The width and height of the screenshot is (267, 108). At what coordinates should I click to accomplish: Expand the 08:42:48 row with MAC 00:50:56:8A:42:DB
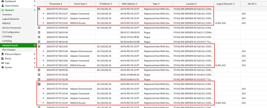[x=39, y=42]
